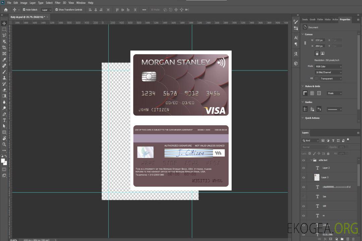Toggle the grid icon in Rulers & Grids
Screen dimensions: 362x241
(312, 93)
